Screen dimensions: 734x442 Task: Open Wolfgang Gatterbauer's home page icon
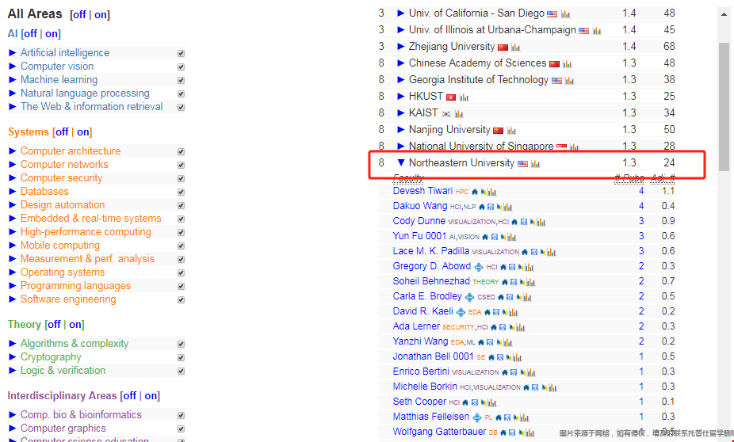click(503, 432)
